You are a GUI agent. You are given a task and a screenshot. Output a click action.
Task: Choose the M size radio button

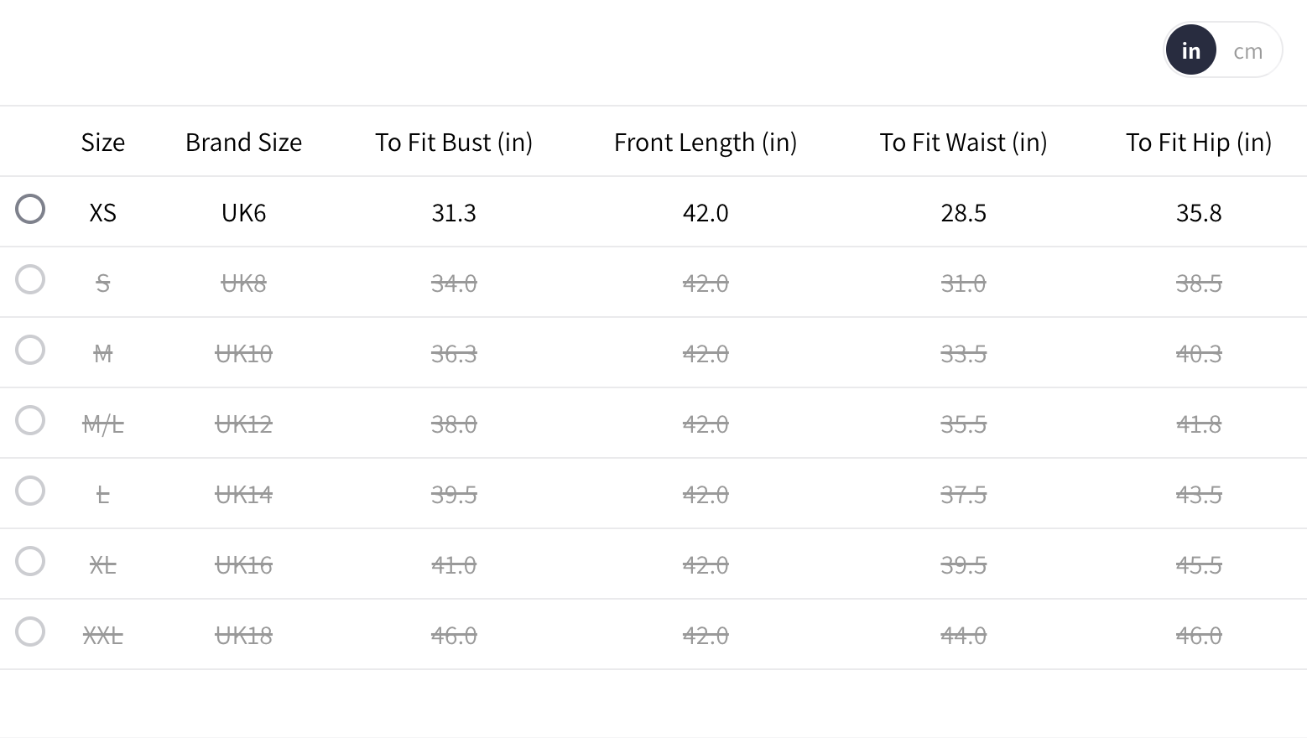click(30, 350)
